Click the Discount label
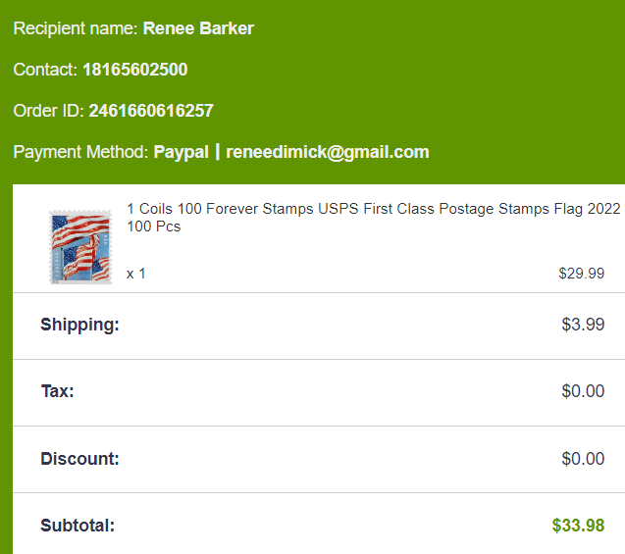This screenshot has height=554, width=625. (x=79, y=458)
